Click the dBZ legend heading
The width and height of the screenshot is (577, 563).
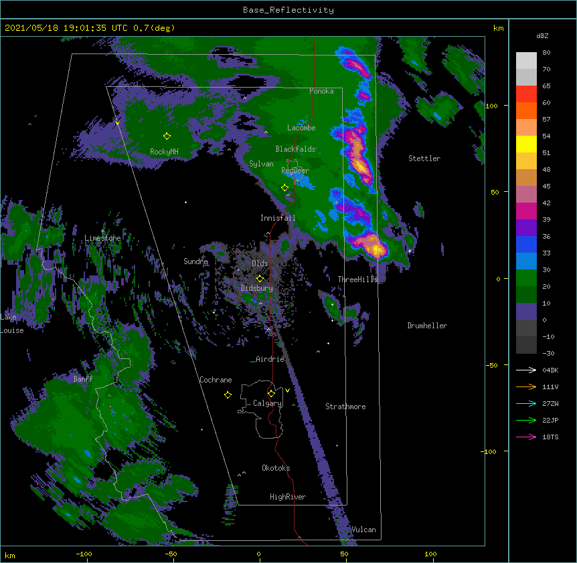click(x=542, y=36)
